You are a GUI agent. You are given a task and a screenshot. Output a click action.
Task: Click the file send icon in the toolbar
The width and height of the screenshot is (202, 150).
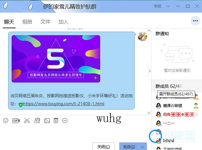tap(37, 121)
